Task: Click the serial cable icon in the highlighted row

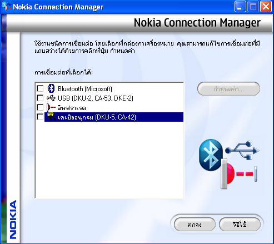Action: click(51, 117)
